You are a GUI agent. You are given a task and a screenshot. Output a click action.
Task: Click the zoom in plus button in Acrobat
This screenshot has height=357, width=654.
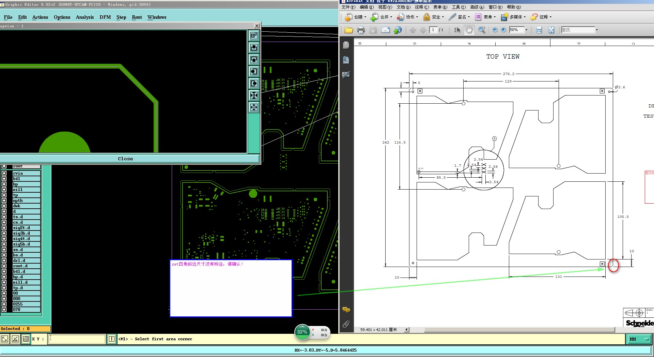503,30
